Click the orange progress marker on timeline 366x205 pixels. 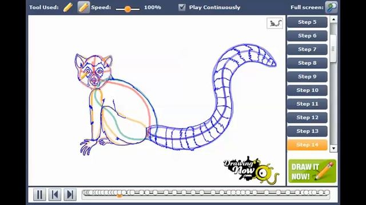point(120,196)
